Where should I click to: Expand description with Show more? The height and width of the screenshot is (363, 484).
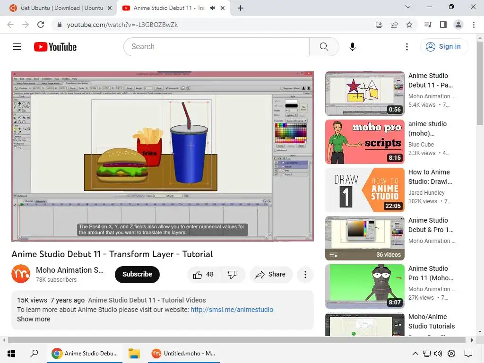pyautogui.click(x=34, y=319)
